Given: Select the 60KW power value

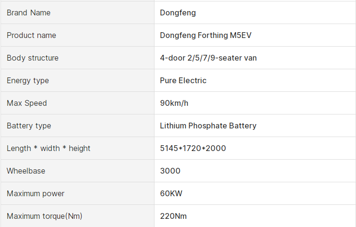Looking at the screenshot, I should (x=171, y=193).
